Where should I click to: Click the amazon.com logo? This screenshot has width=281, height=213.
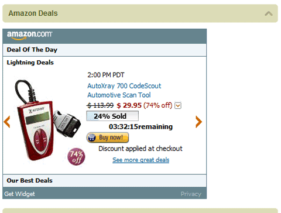tap(29, 35)
